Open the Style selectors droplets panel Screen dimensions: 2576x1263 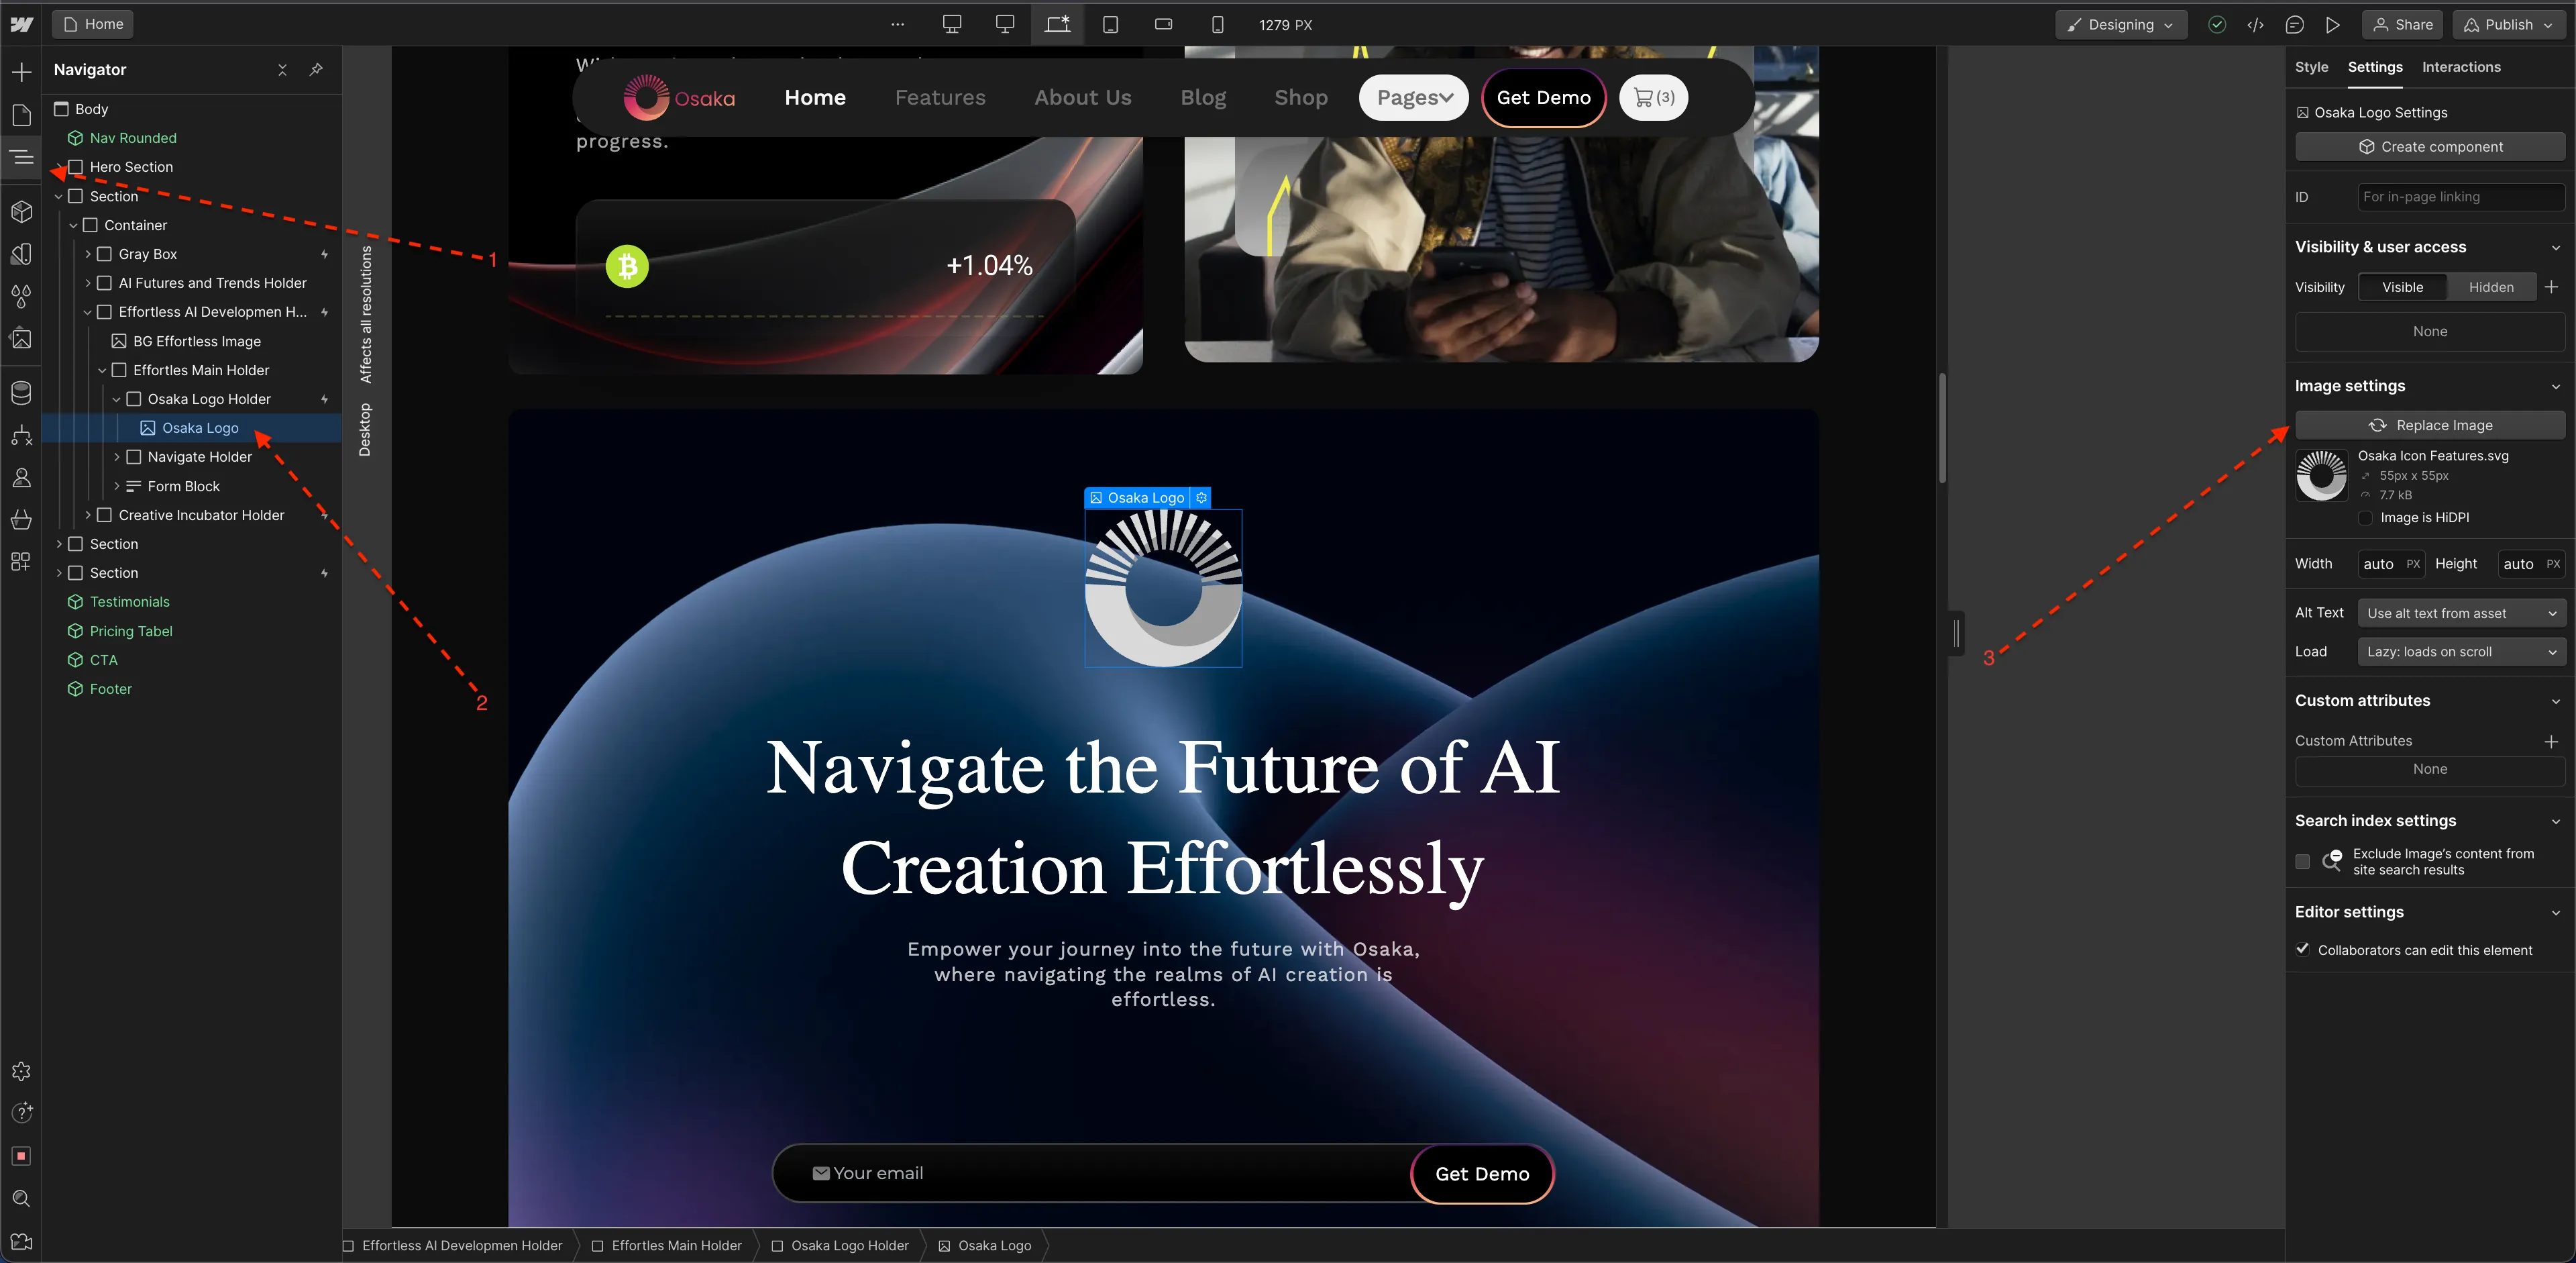click(21, 296)
